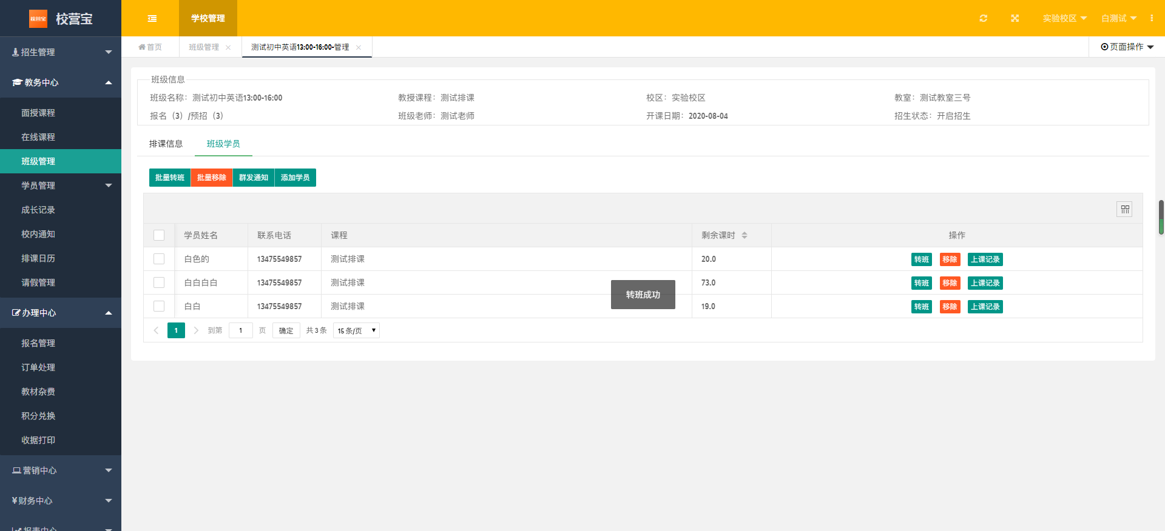Viewport: 1165px width, 531px height.
Task: Click 移除 for student 白色的
Action: coord(950,259)
